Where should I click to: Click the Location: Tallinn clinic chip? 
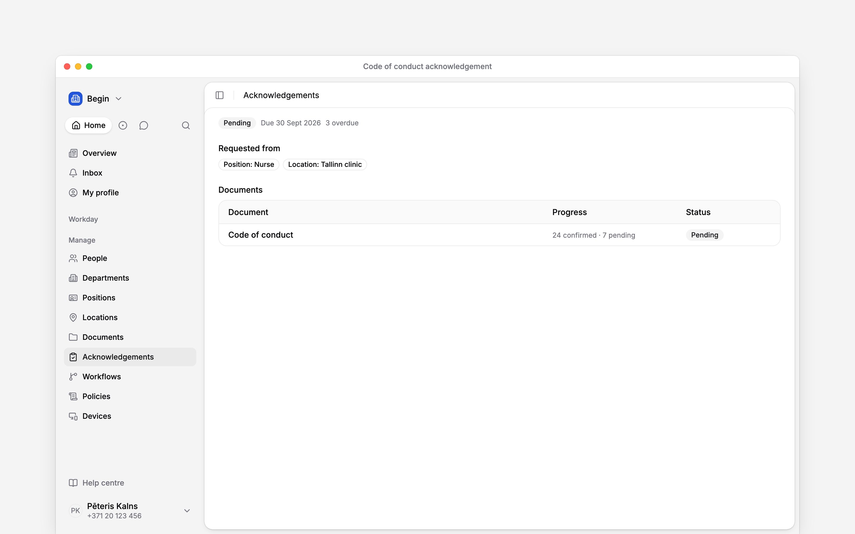coord(325,165)
